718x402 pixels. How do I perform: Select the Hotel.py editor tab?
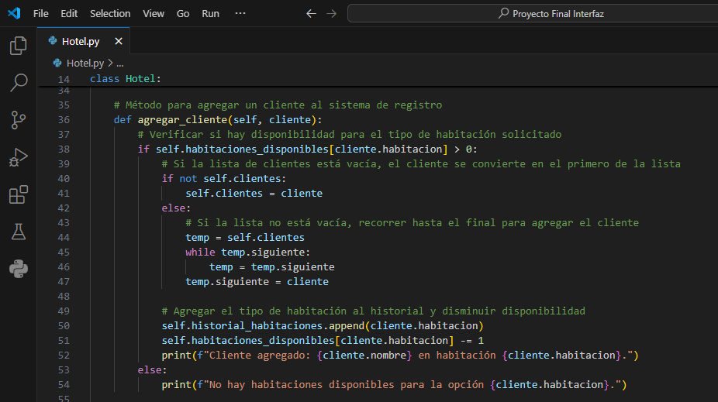coord(81,41)
